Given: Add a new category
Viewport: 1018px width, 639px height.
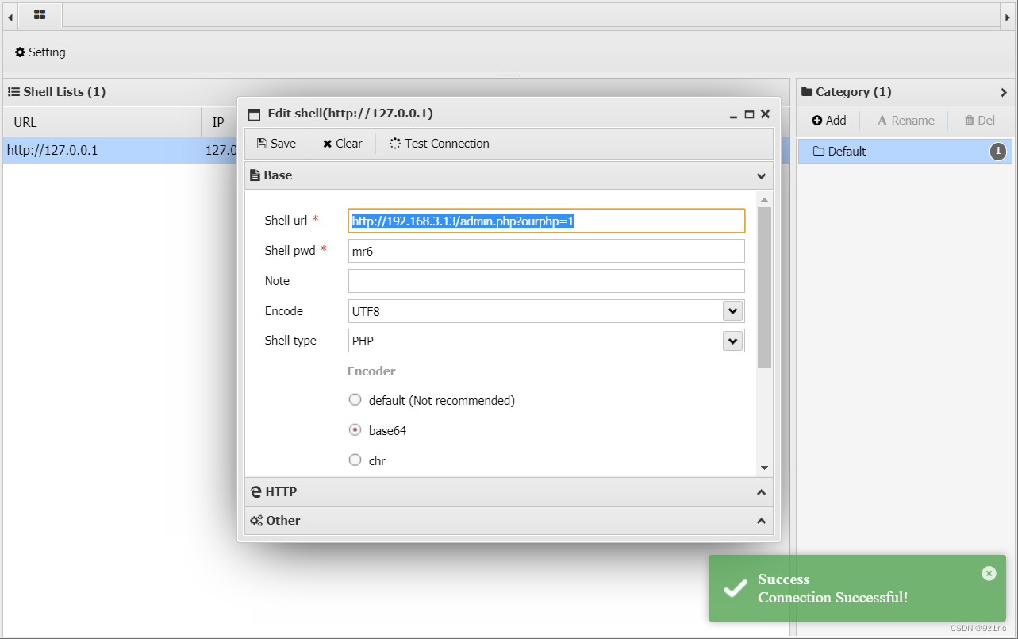Looking at the screenshot, I should point(829,121).
